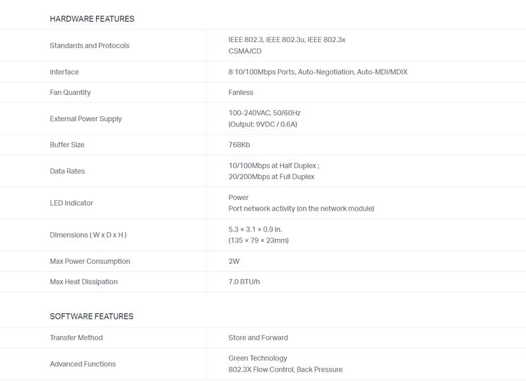Click the Fanless value
This screenshot has width=526, height=381.
point(241,92)
